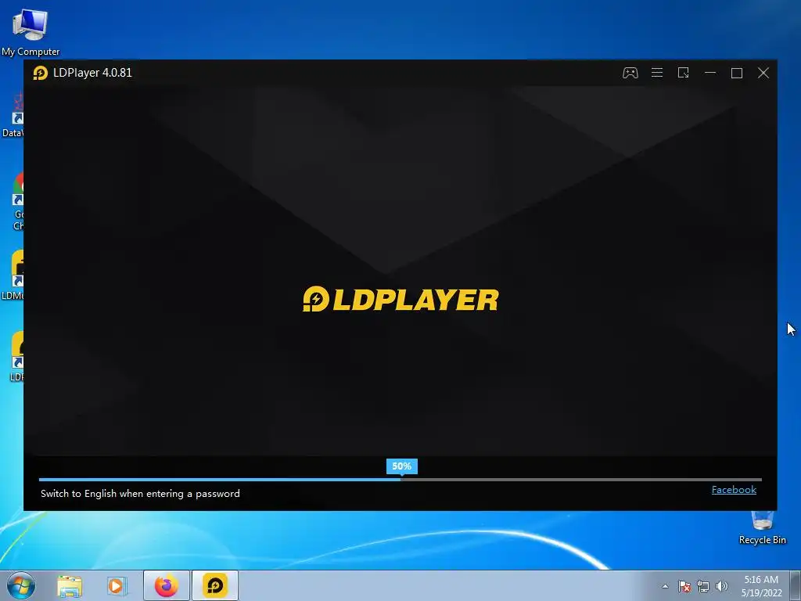
Task: Open the gamepad settings icon in LDPlayer
Action: coord(630,73)
